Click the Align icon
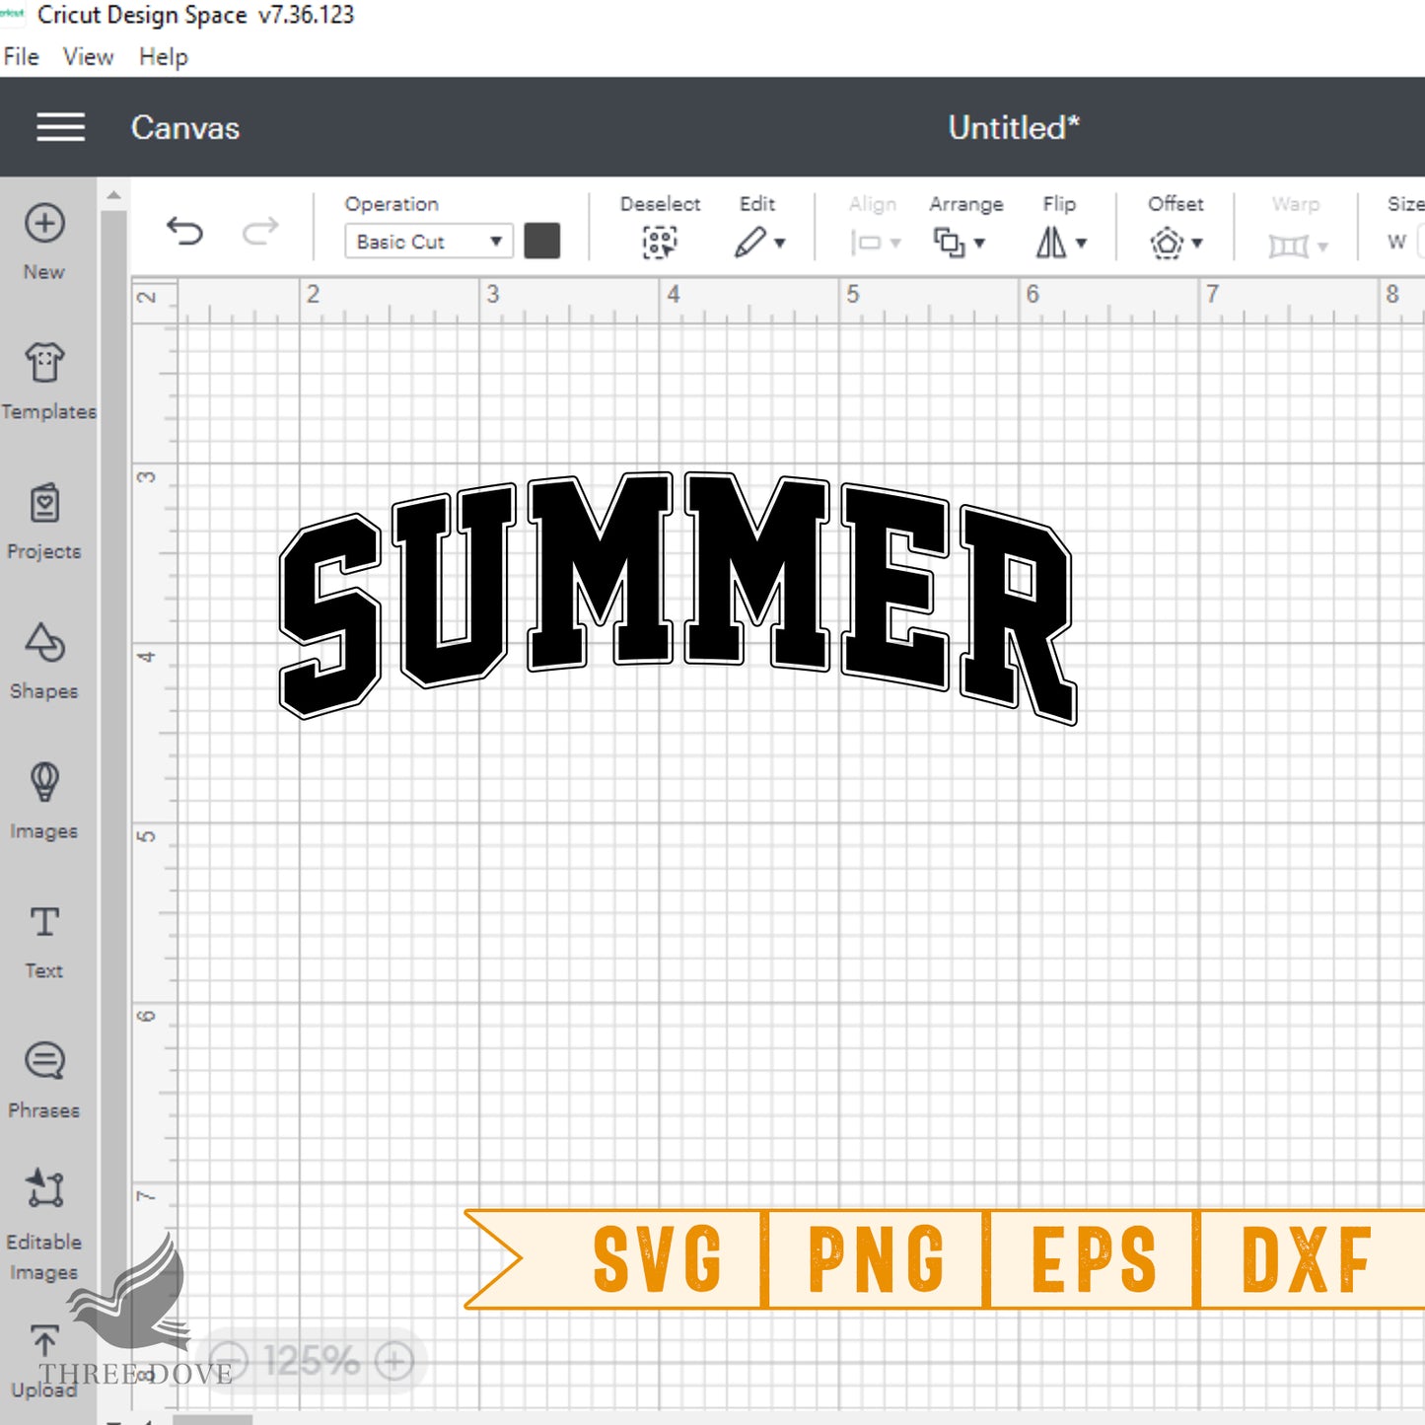 pyautogui.click(x=866, y=243)
